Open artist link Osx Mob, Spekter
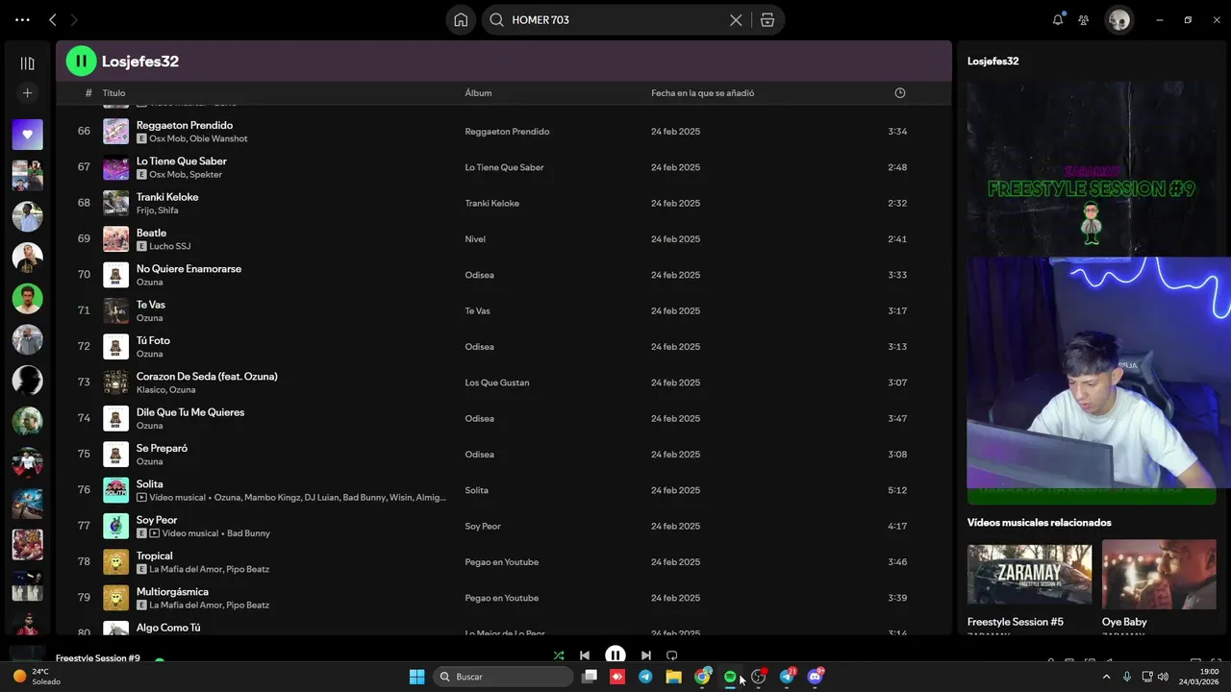Image resolution: width=1231 pixels, height=692 pixels. tap(186, 175)
